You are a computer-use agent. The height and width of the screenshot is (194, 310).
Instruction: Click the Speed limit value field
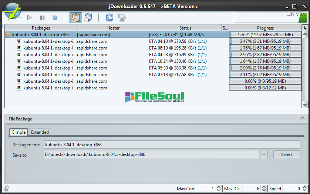pos(292,189)
